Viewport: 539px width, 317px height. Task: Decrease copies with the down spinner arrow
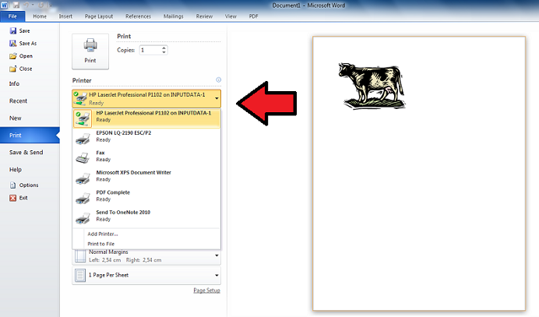point(164,52)
